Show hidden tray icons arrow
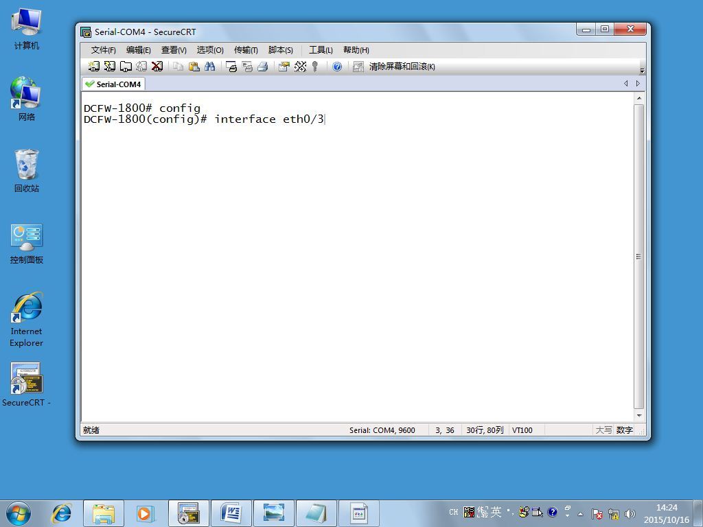This screenshot has height=527, width=703. (580, 513)
